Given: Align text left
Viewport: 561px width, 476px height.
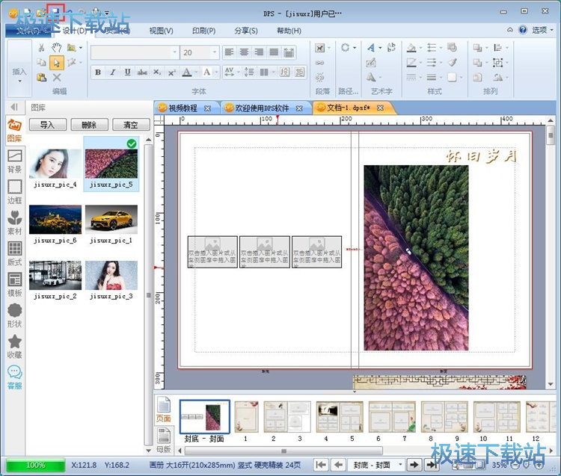Looking at the screenshot, I should pyautogui.click(x=229, y=52).
